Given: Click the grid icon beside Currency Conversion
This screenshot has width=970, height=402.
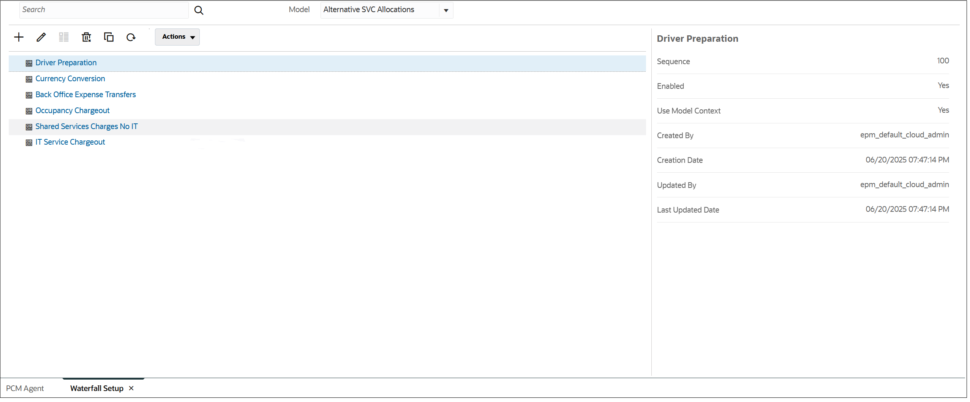Looking at the screenshot, I should point(29,79).
